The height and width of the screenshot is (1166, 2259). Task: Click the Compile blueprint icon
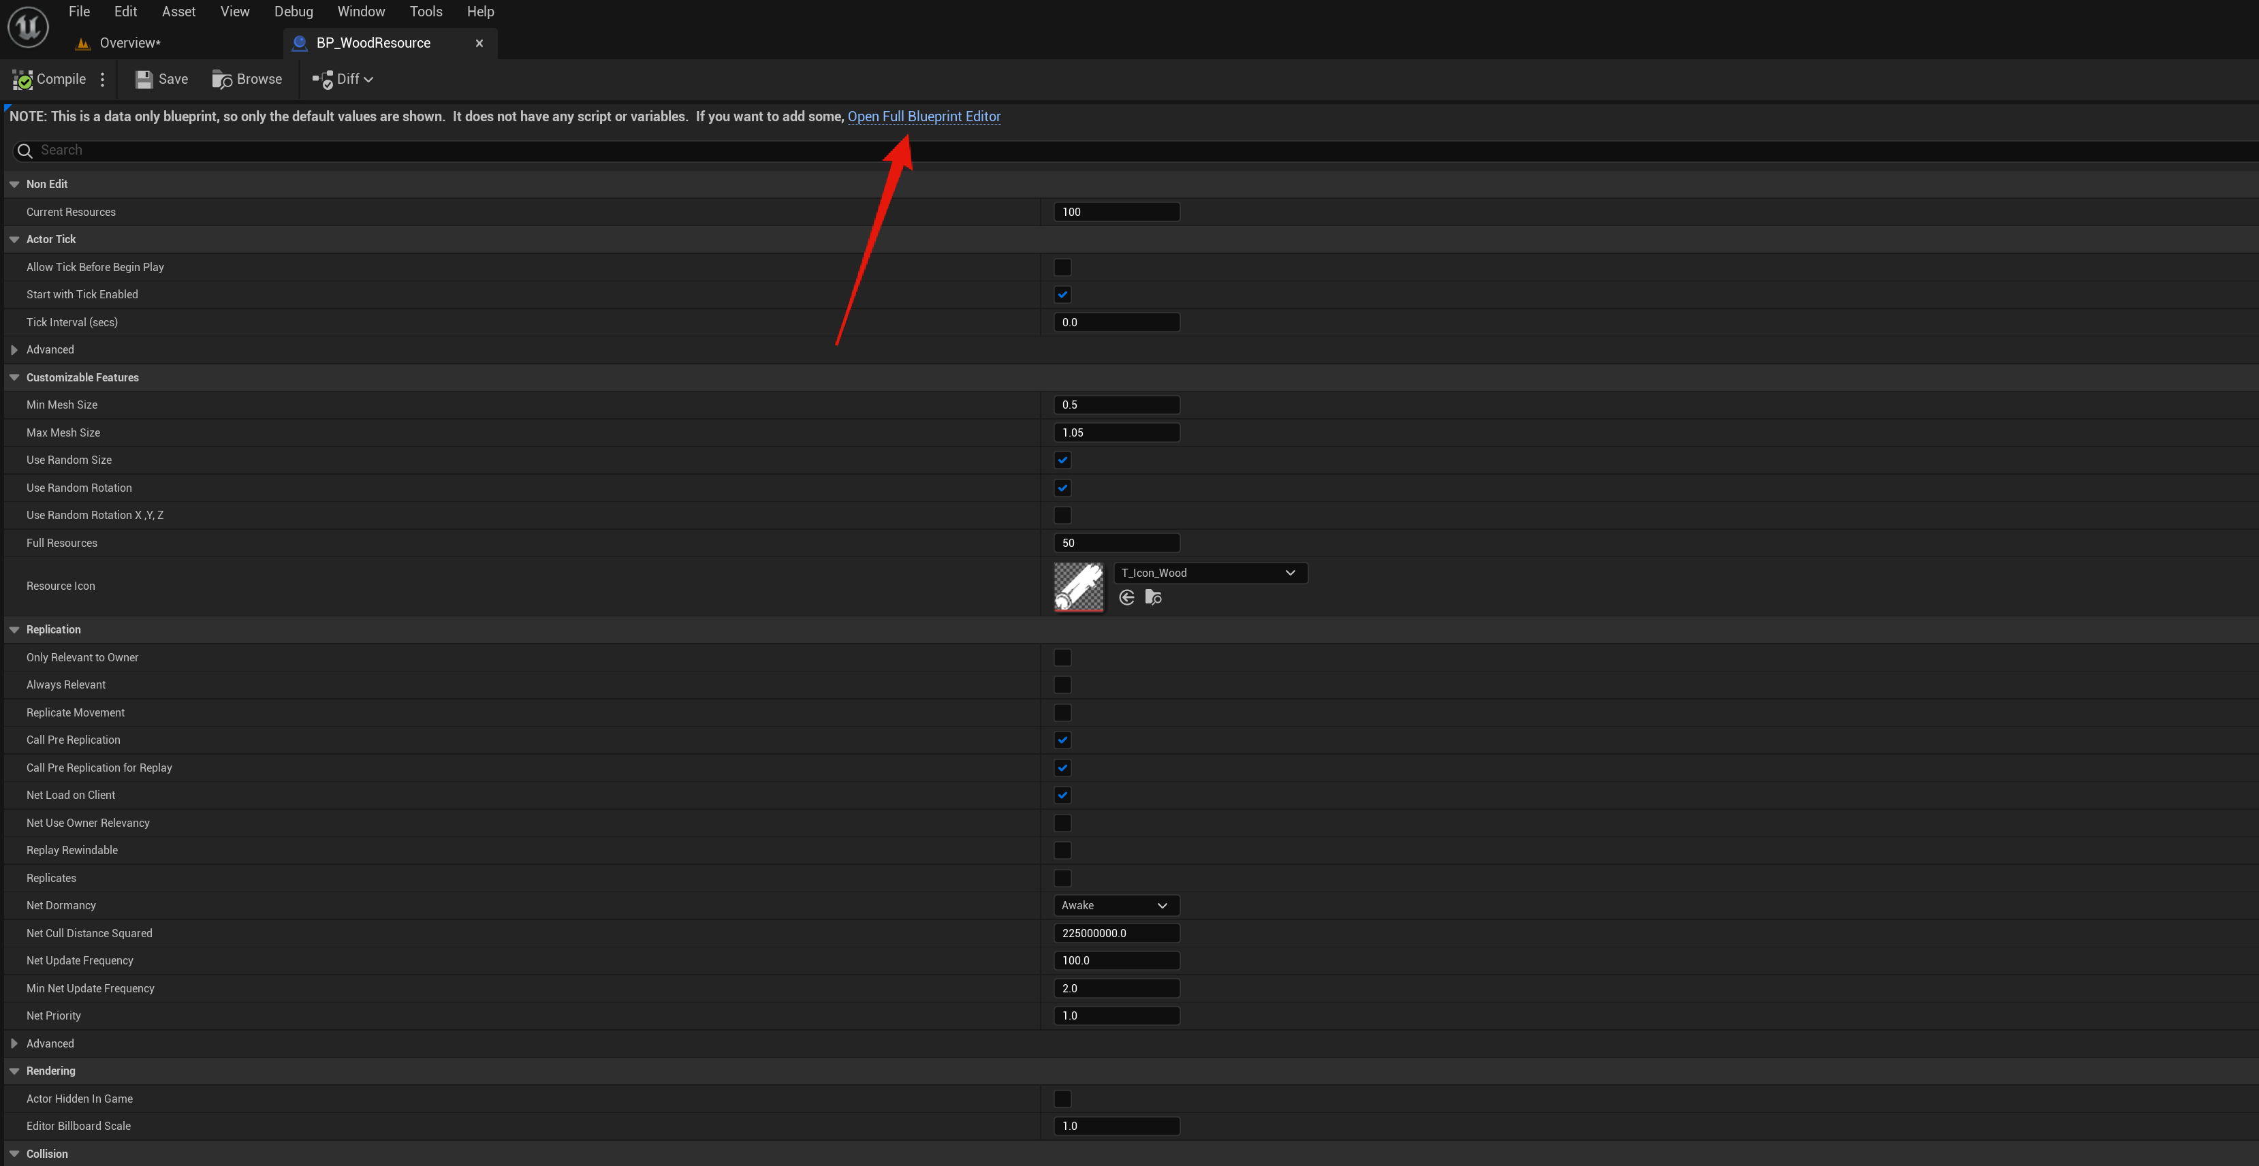click(22, 80)
